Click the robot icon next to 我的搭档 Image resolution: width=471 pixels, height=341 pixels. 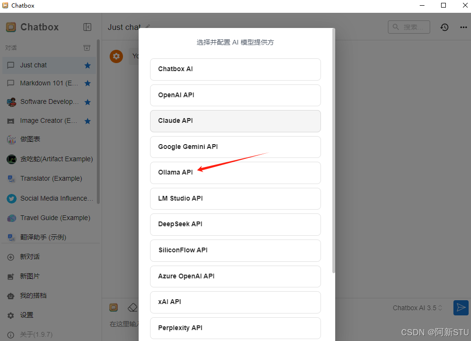(x=11, y=296)
